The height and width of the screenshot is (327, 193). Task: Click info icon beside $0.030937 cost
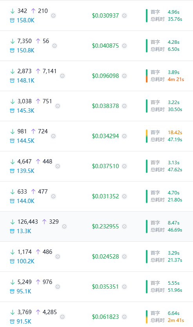[124, 16]
